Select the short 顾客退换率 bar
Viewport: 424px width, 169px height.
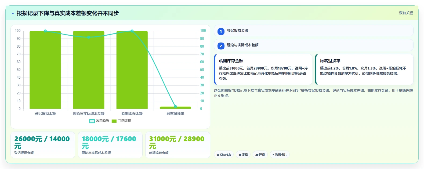pyautogui.click(x=175, y=108)
